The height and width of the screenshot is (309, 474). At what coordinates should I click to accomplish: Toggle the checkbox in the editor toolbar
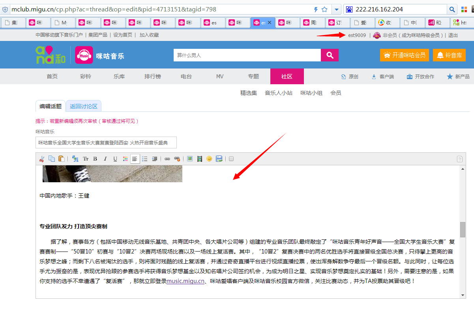tap(231, 159)
